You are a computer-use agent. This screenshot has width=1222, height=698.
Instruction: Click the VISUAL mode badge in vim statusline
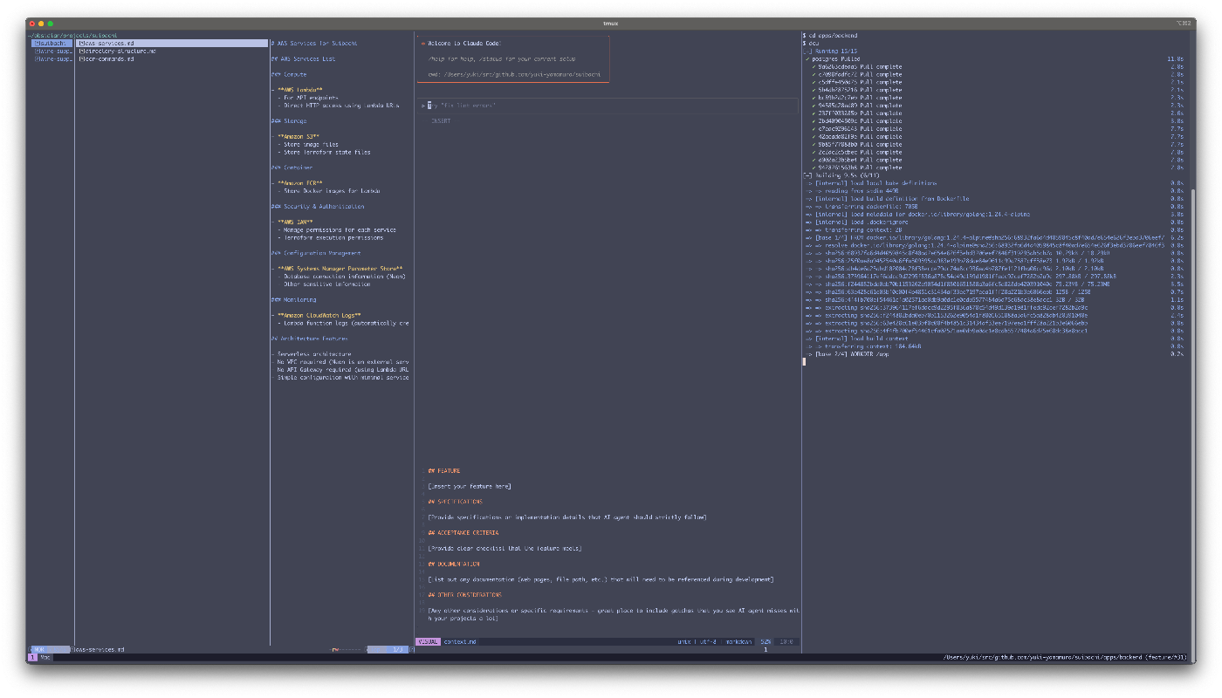pos(428,641)
